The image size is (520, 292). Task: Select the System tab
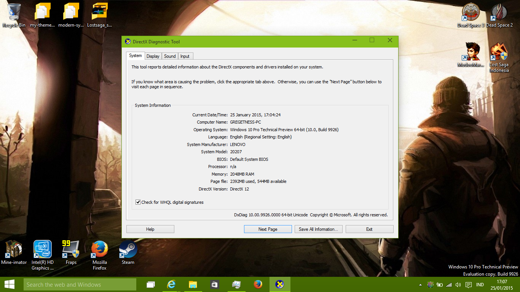pos(136,56)
